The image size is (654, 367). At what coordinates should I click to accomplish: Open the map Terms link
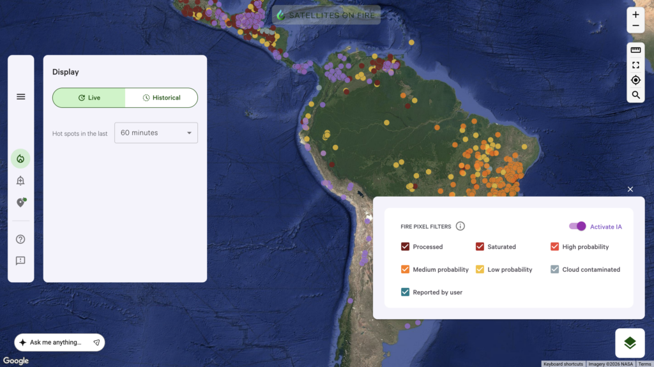(644, 364)
